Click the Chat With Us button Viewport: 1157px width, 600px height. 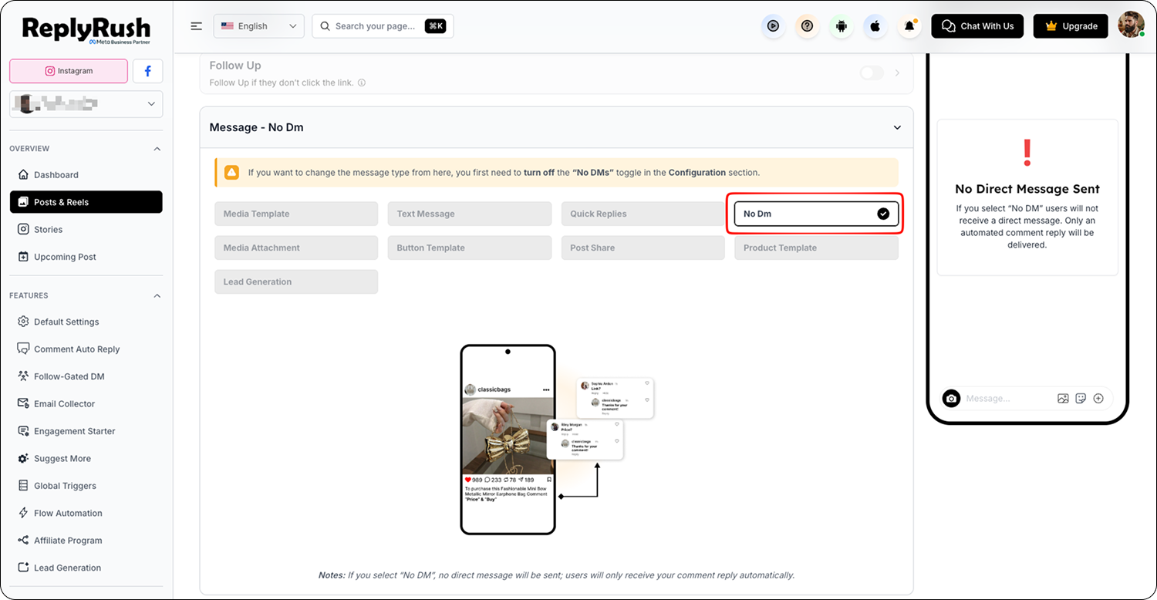pos(977,26)
